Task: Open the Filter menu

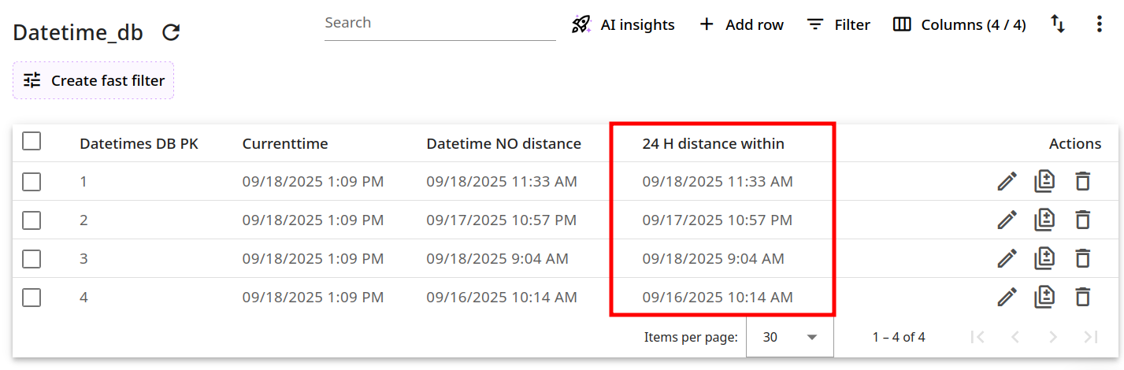Action: [839, 24]
